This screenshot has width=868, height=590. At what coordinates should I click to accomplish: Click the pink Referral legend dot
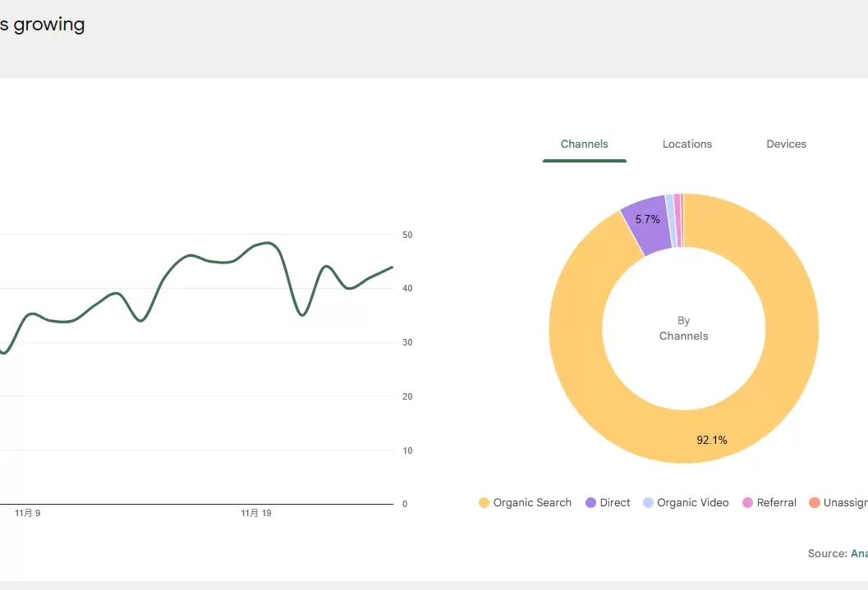pyautogui.click(x=747, y=503)
